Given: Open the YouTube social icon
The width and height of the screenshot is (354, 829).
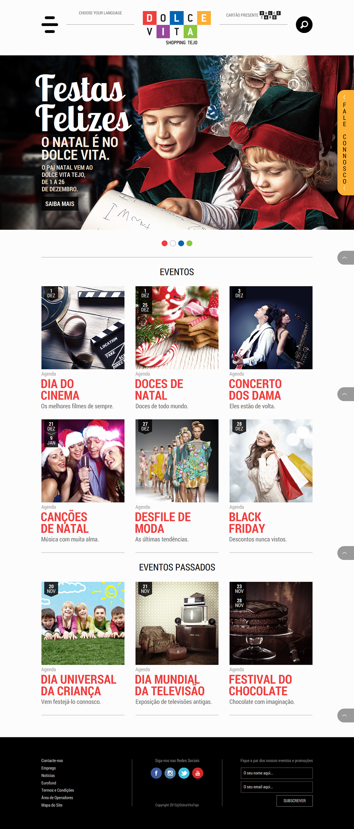Looking at the screenshot, I should pos(198,773).
